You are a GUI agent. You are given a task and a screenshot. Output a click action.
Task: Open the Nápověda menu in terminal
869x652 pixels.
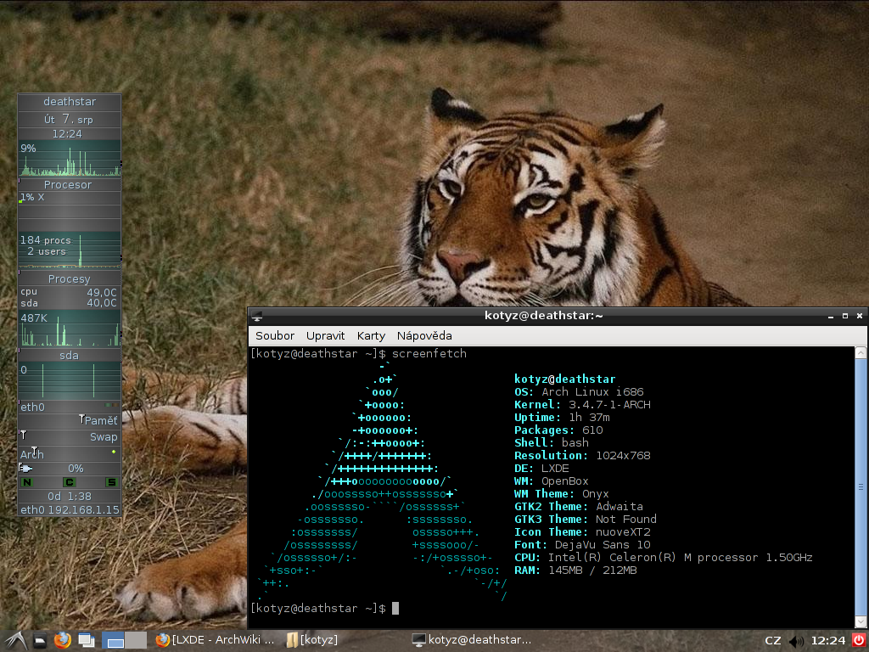point(424,336)
